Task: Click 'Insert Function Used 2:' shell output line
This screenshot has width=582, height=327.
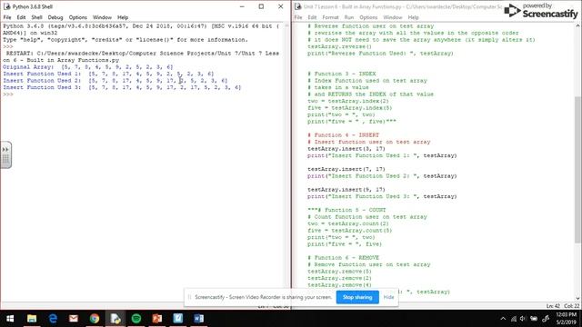Action: (115, 81)
